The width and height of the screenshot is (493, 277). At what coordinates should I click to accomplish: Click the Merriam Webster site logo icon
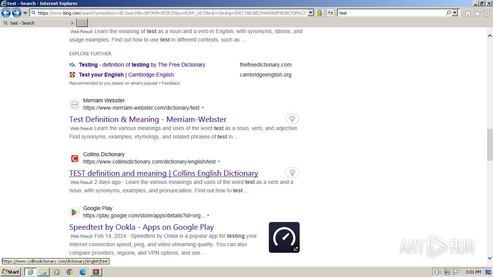[75, 105]
